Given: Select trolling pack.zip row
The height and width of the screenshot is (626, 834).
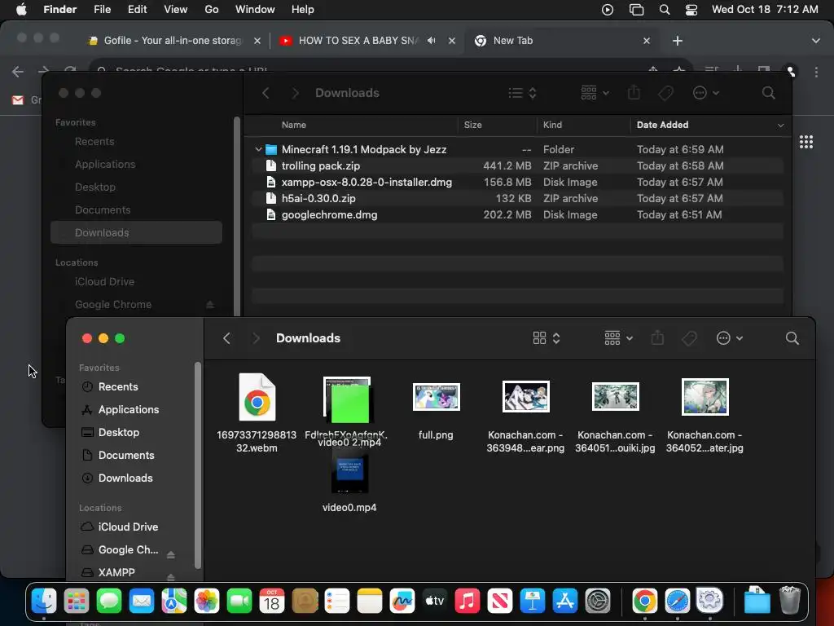Looking at the screenshot, I should 517,166.
